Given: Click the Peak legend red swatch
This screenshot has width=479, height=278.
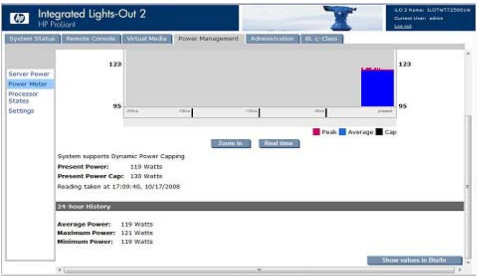Looking at the screenshot, I should (316, 132).
